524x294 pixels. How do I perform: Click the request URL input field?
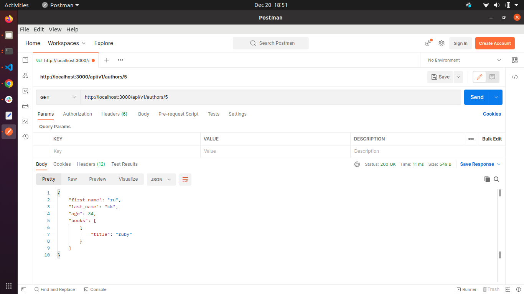(270, 97)
